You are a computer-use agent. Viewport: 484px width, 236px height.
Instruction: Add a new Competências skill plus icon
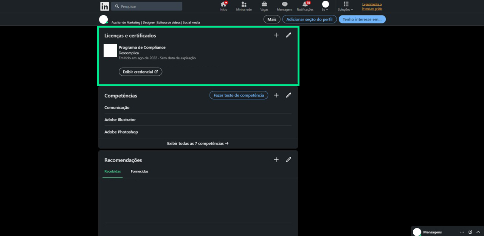[276, 95]
